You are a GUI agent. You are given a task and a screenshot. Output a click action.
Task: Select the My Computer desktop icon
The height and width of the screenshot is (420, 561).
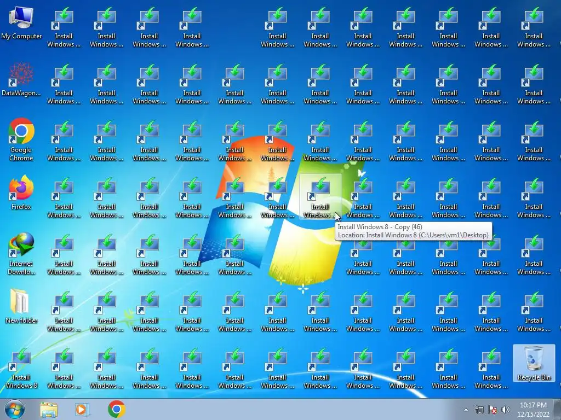pos(21,24)
